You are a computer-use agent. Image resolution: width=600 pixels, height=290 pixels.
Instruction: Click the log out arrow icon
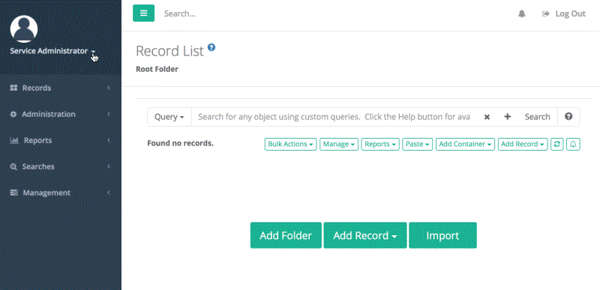546,13
